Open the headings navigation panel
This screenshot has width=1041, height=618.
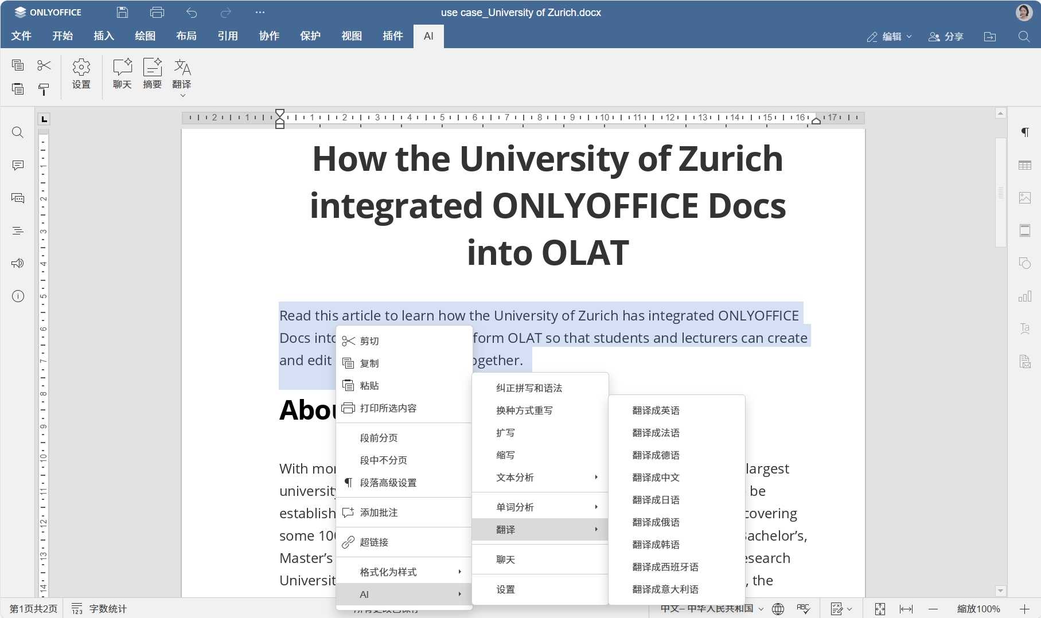(x=18, y=230)
